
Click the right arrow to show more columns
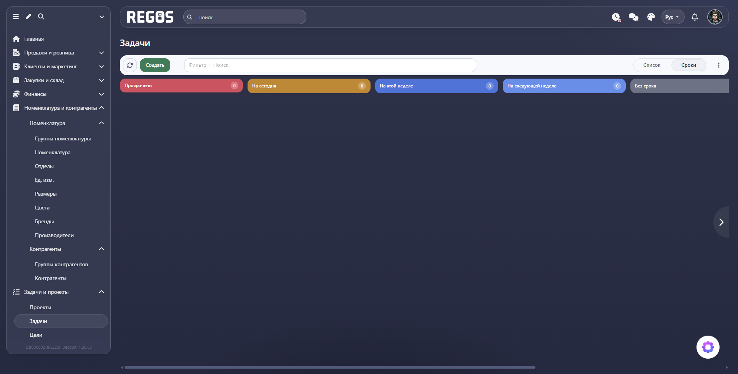(721, 222)
